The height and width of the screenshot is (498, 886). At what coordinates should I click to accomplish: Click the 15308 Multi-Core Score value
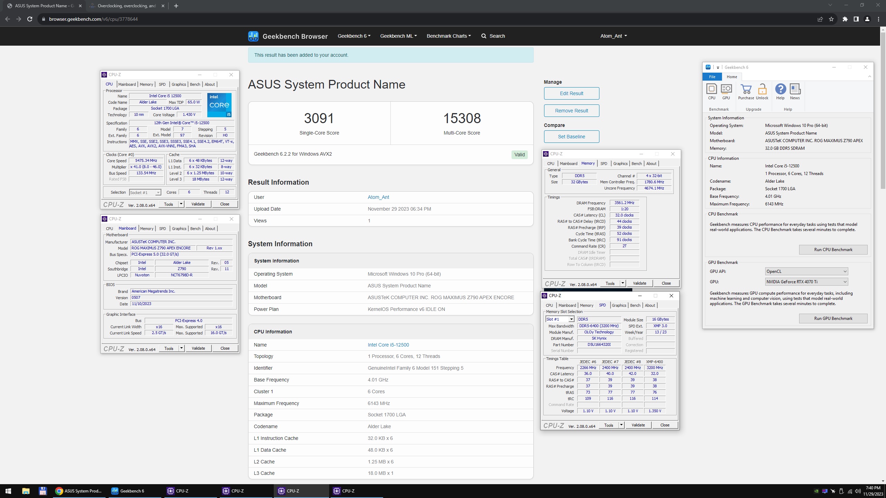click(x=462, y=118)
